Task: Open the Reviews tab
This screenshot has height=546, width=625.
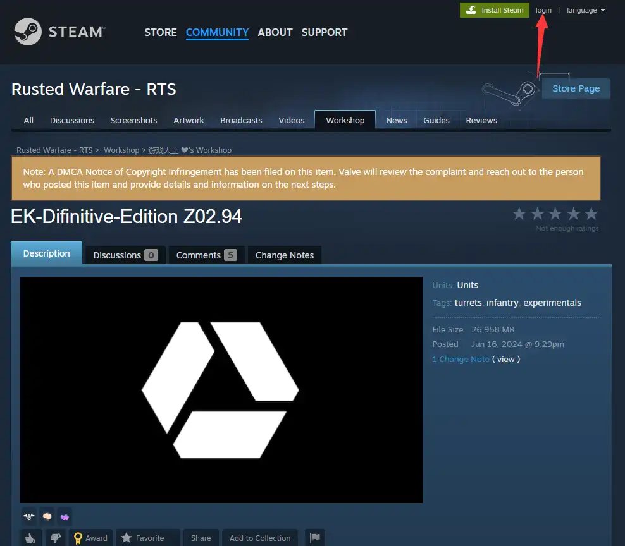Action: [481, 120]
